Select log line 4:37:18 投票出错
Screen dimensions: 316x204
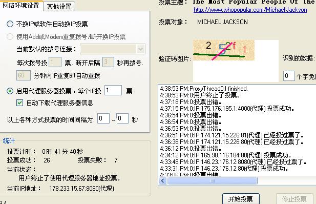[x=191, y=102]
